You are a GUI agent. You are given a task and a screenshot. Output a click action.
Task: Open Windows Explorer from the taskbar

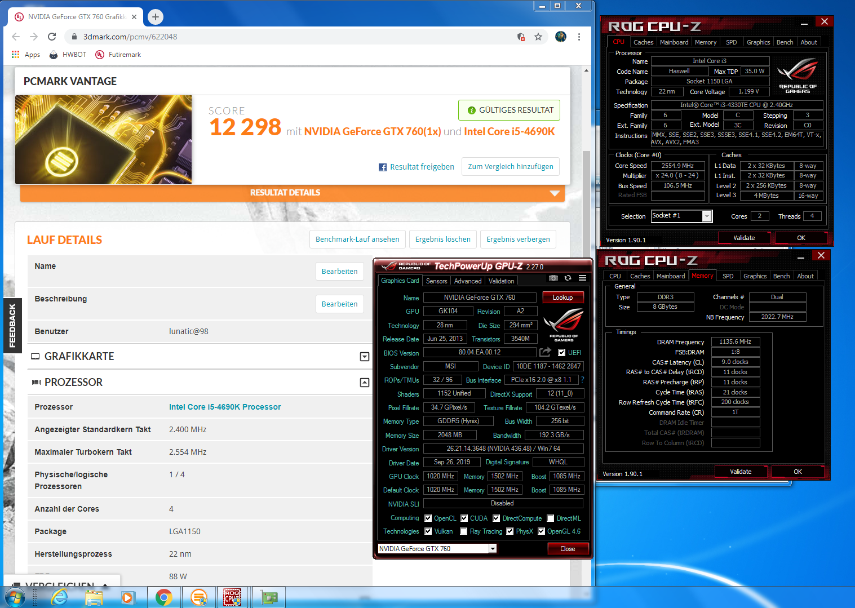(x=94, y=597)
